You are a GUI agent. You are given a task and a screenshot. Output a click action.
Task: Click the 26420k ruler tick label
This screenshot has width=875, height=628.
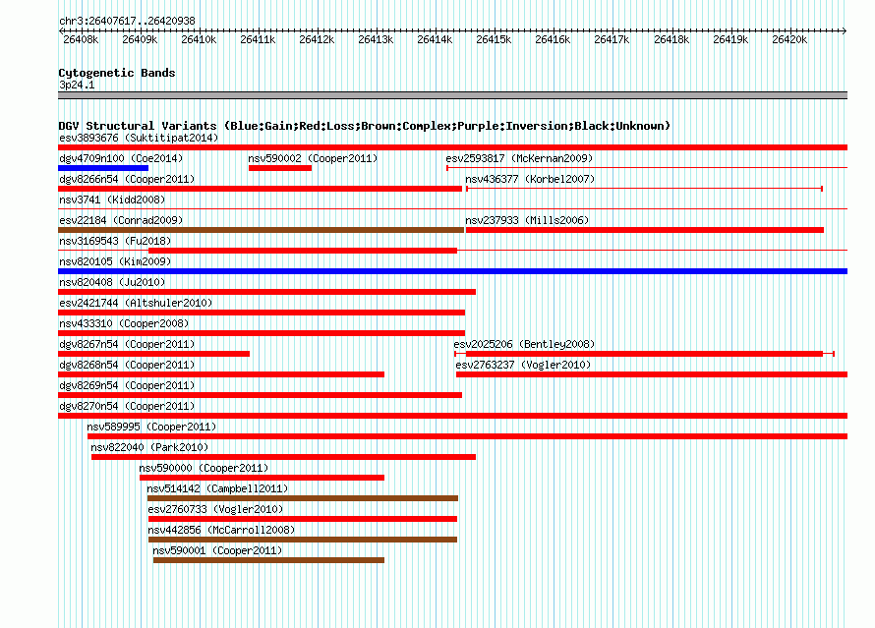(789, 39)
